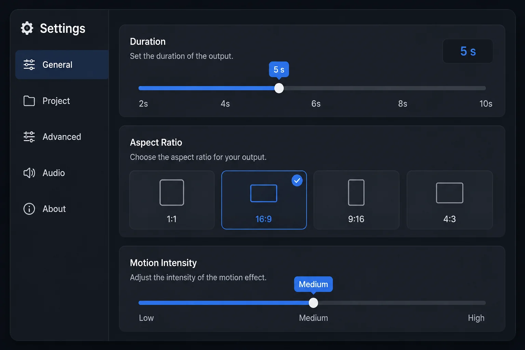Screen dimensions: 525x350
Task: Open the Advanced settings section
Action: click(x=62, y=137)
